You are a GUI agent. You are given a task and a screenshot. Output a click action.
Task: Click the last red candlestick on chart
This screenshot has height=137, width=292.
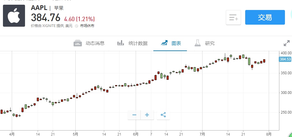click(264, 61)
